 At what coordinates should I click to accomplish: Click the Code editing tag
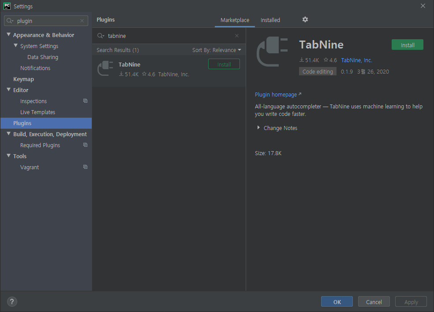(318, 71)
